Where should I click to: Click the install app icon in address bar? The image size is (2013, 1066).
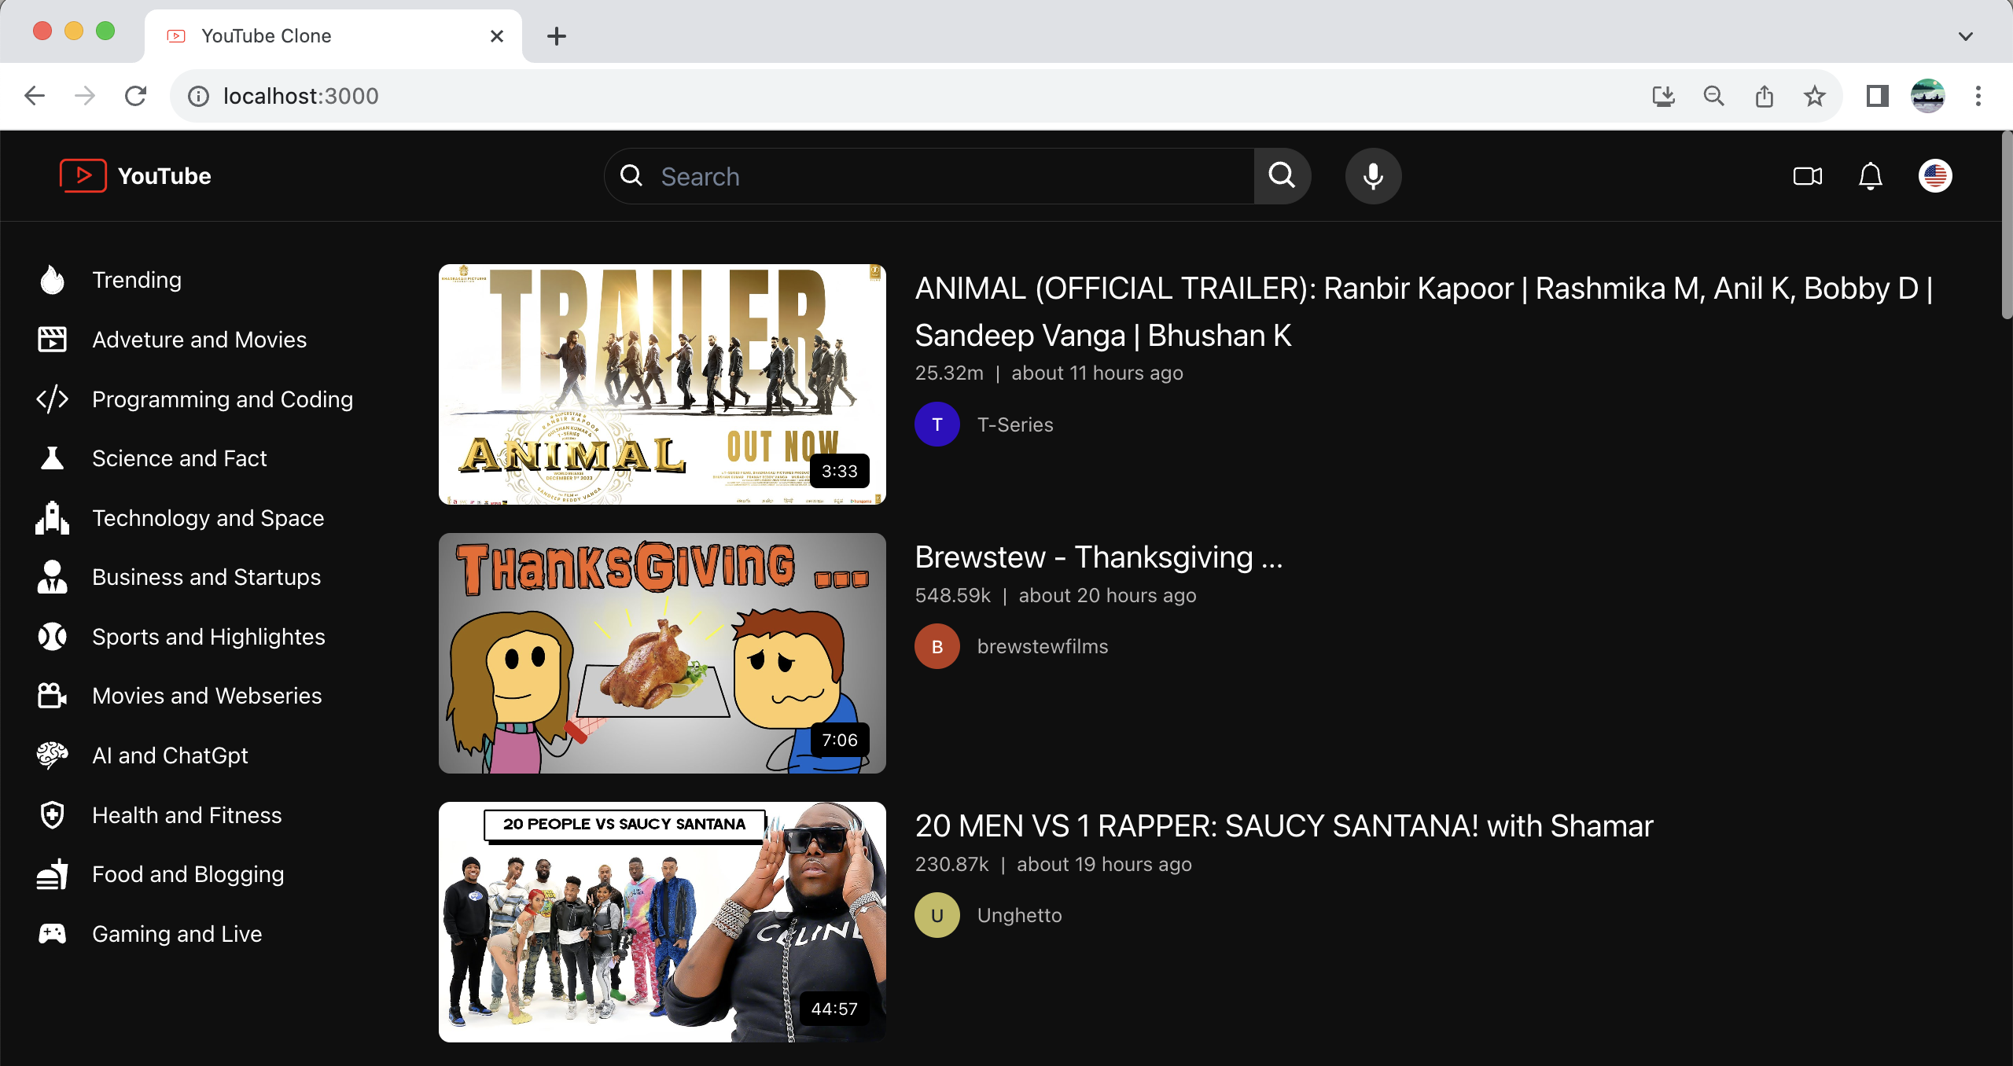1664,96
